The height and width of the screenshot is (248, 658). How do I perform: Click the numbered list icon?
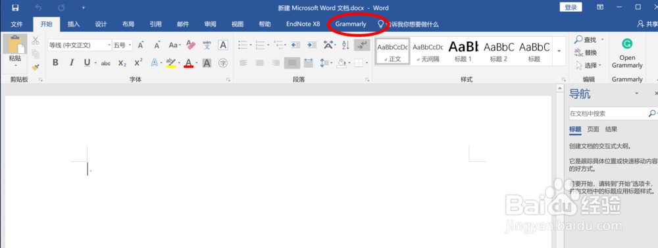click(x=260, y=45)
